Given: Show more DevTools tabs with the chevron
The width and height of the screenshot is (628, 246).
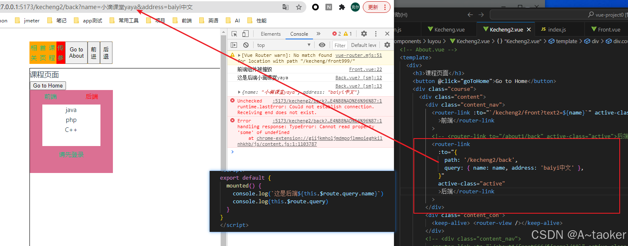Looking at the screenshot, I should [318, 34].
